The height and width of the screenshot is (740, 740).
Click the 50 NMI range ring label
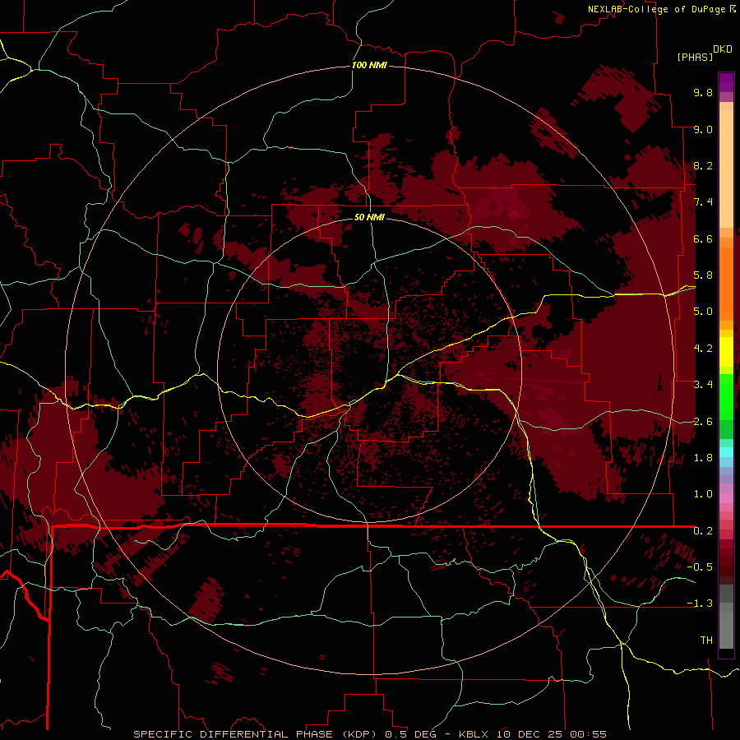point(369,217)
